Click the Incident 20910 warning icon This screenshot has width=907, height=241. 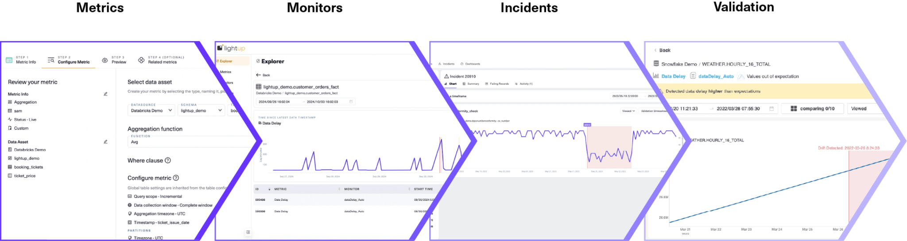(446, 77)
